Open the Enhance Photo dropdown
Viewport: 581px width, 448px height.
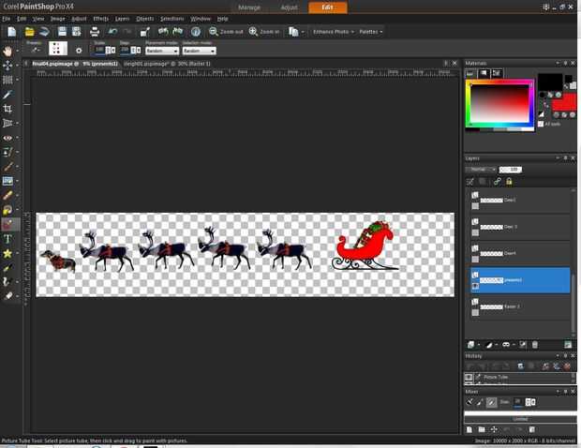pos(333,32)
